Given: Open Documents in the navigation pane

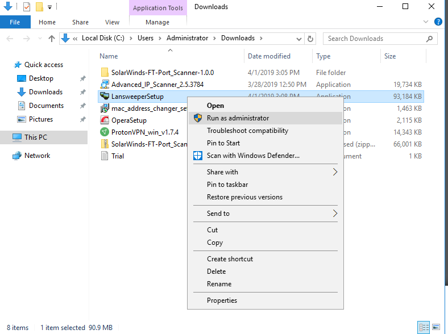Looking at the screenshot, I should 46,106.
